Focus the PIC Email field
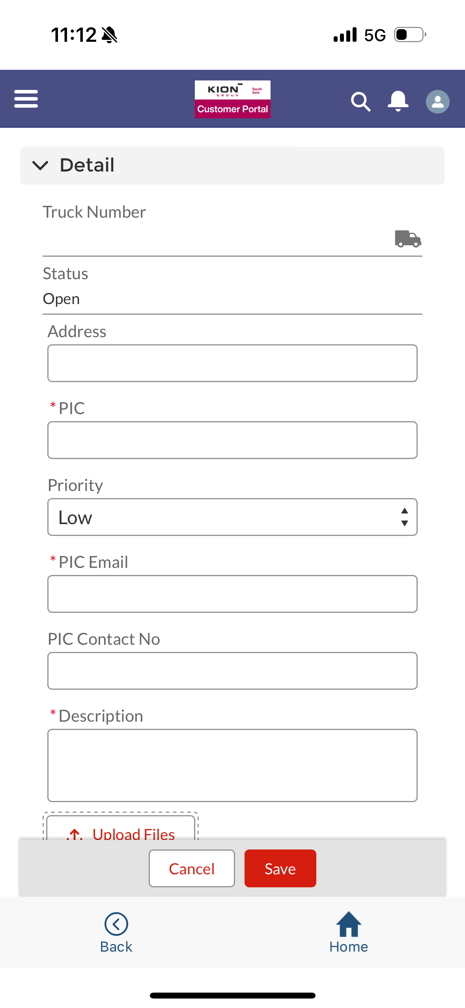This screenshot has height=1008, width=465. pyautogui.click(x=232, y=594)
